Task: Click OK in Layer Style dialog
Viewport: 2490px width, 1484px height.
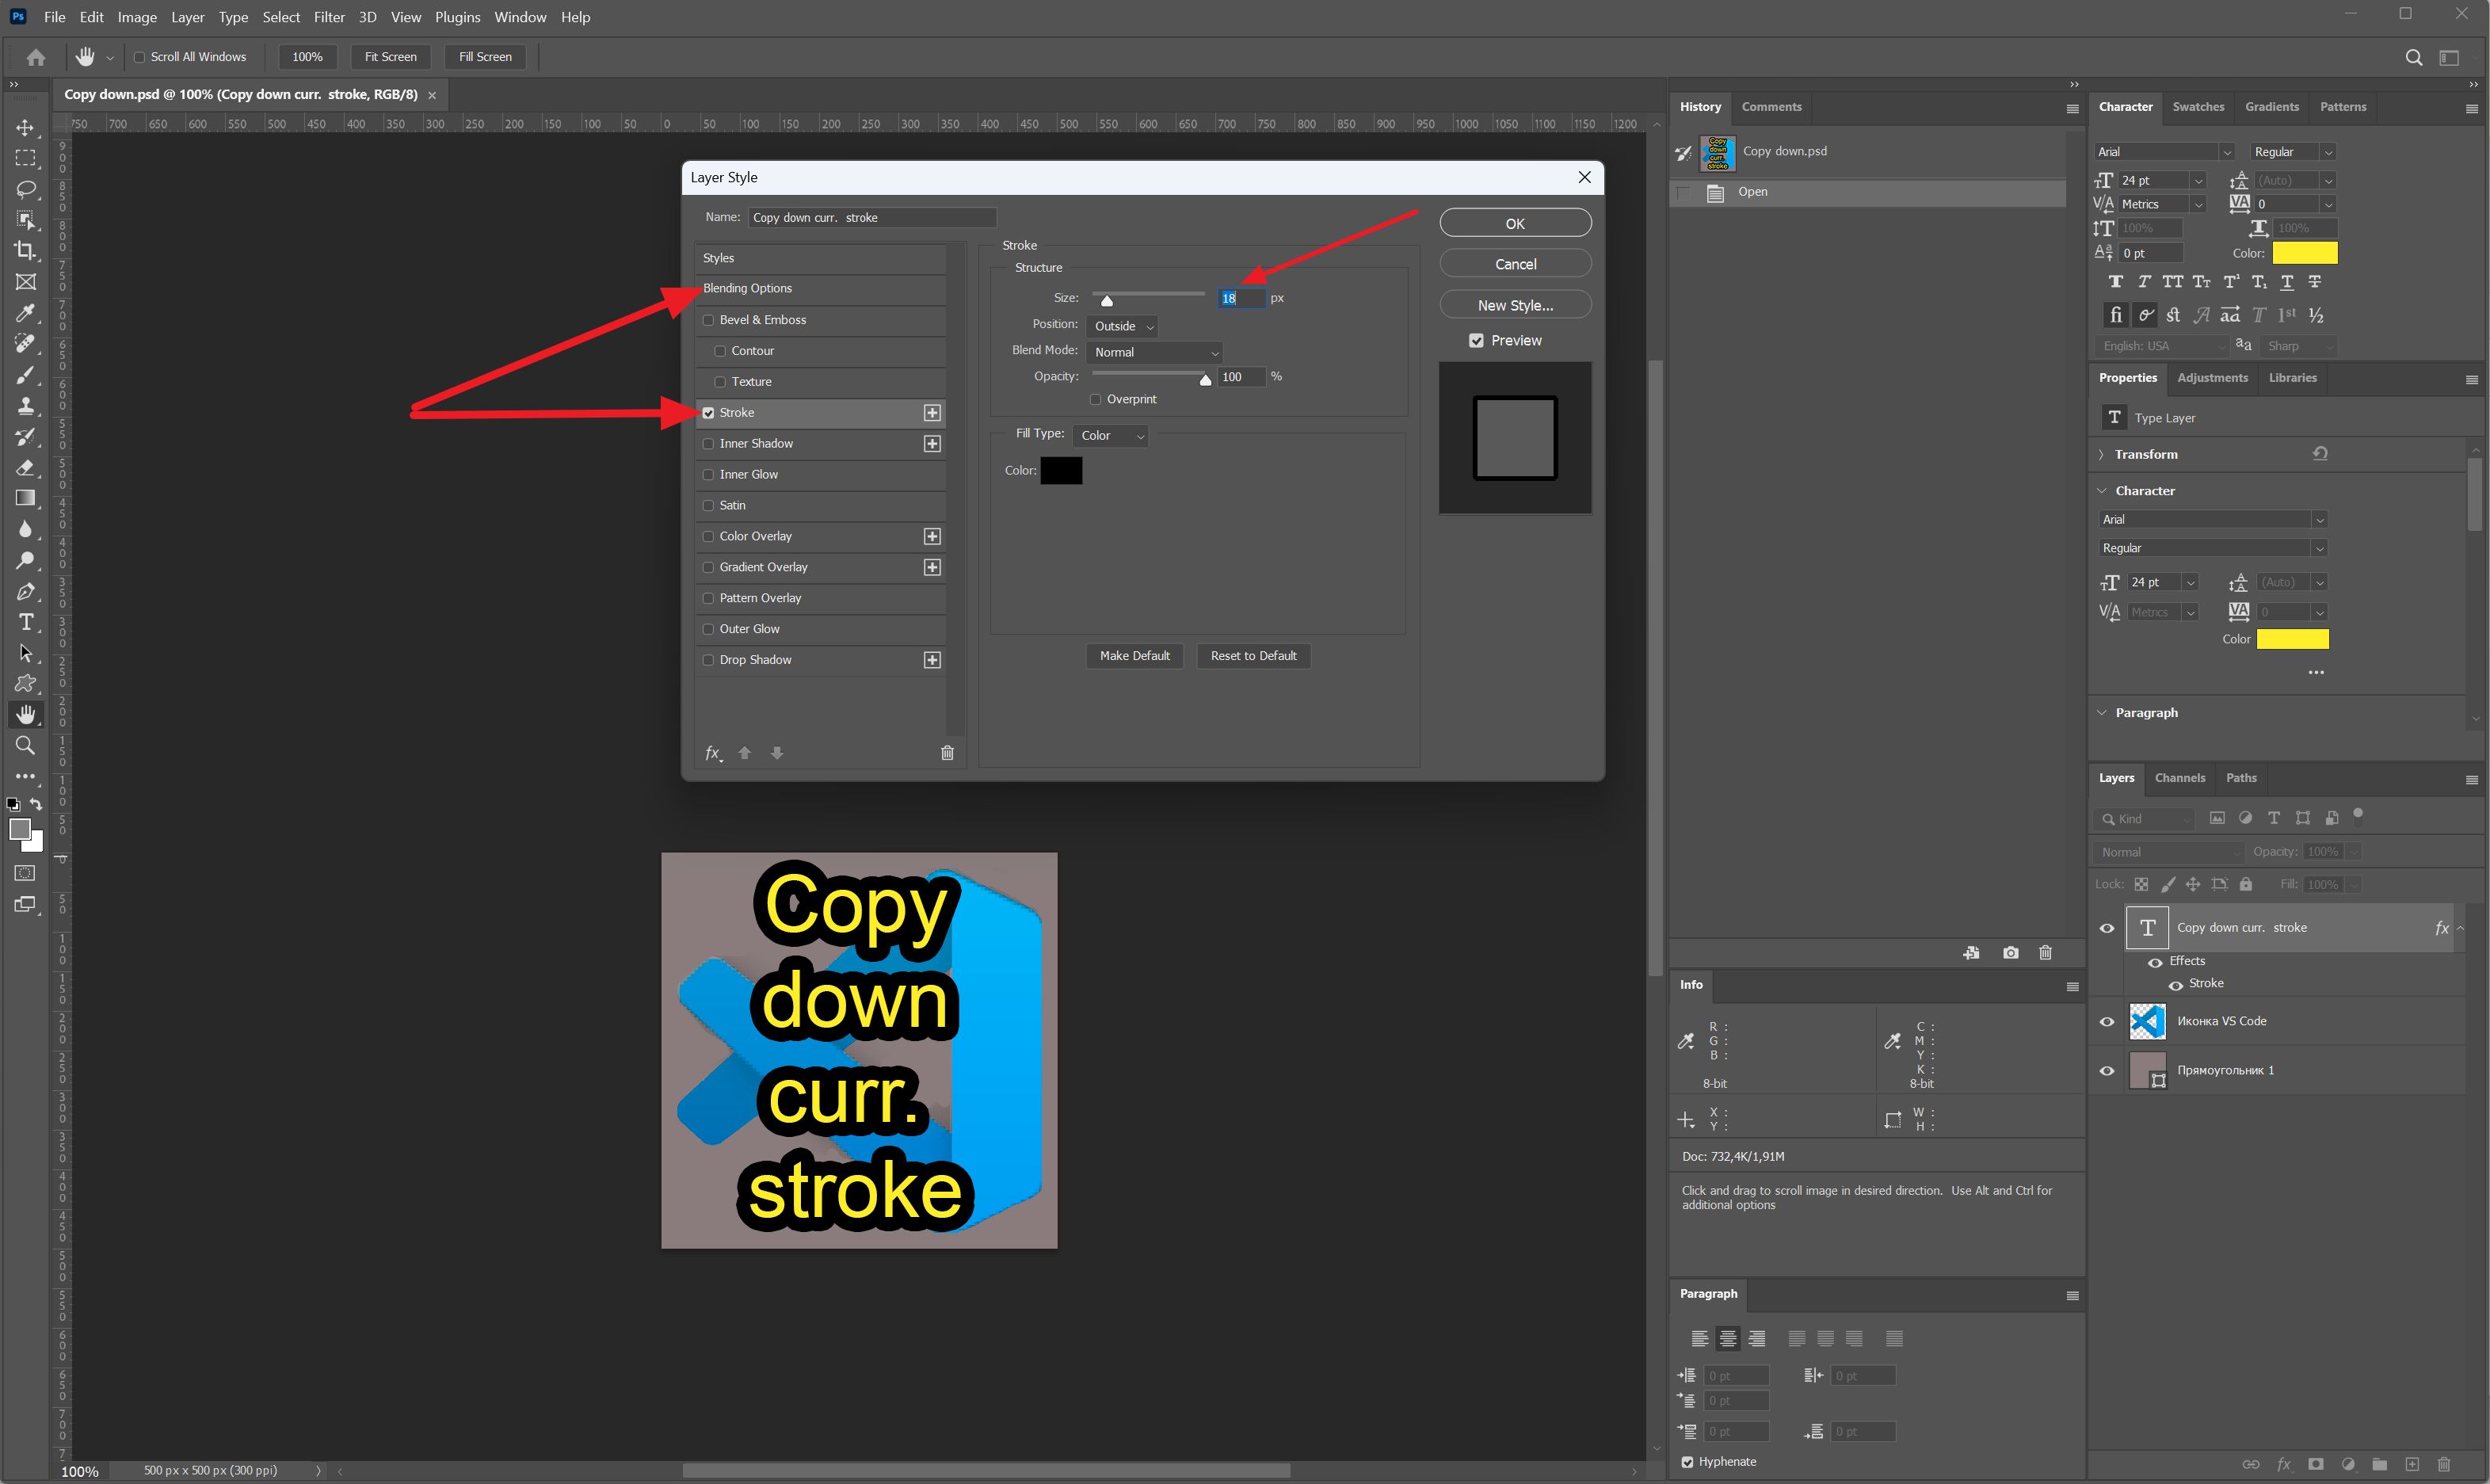Action: pyautogui.click(x=1516, y=223)
